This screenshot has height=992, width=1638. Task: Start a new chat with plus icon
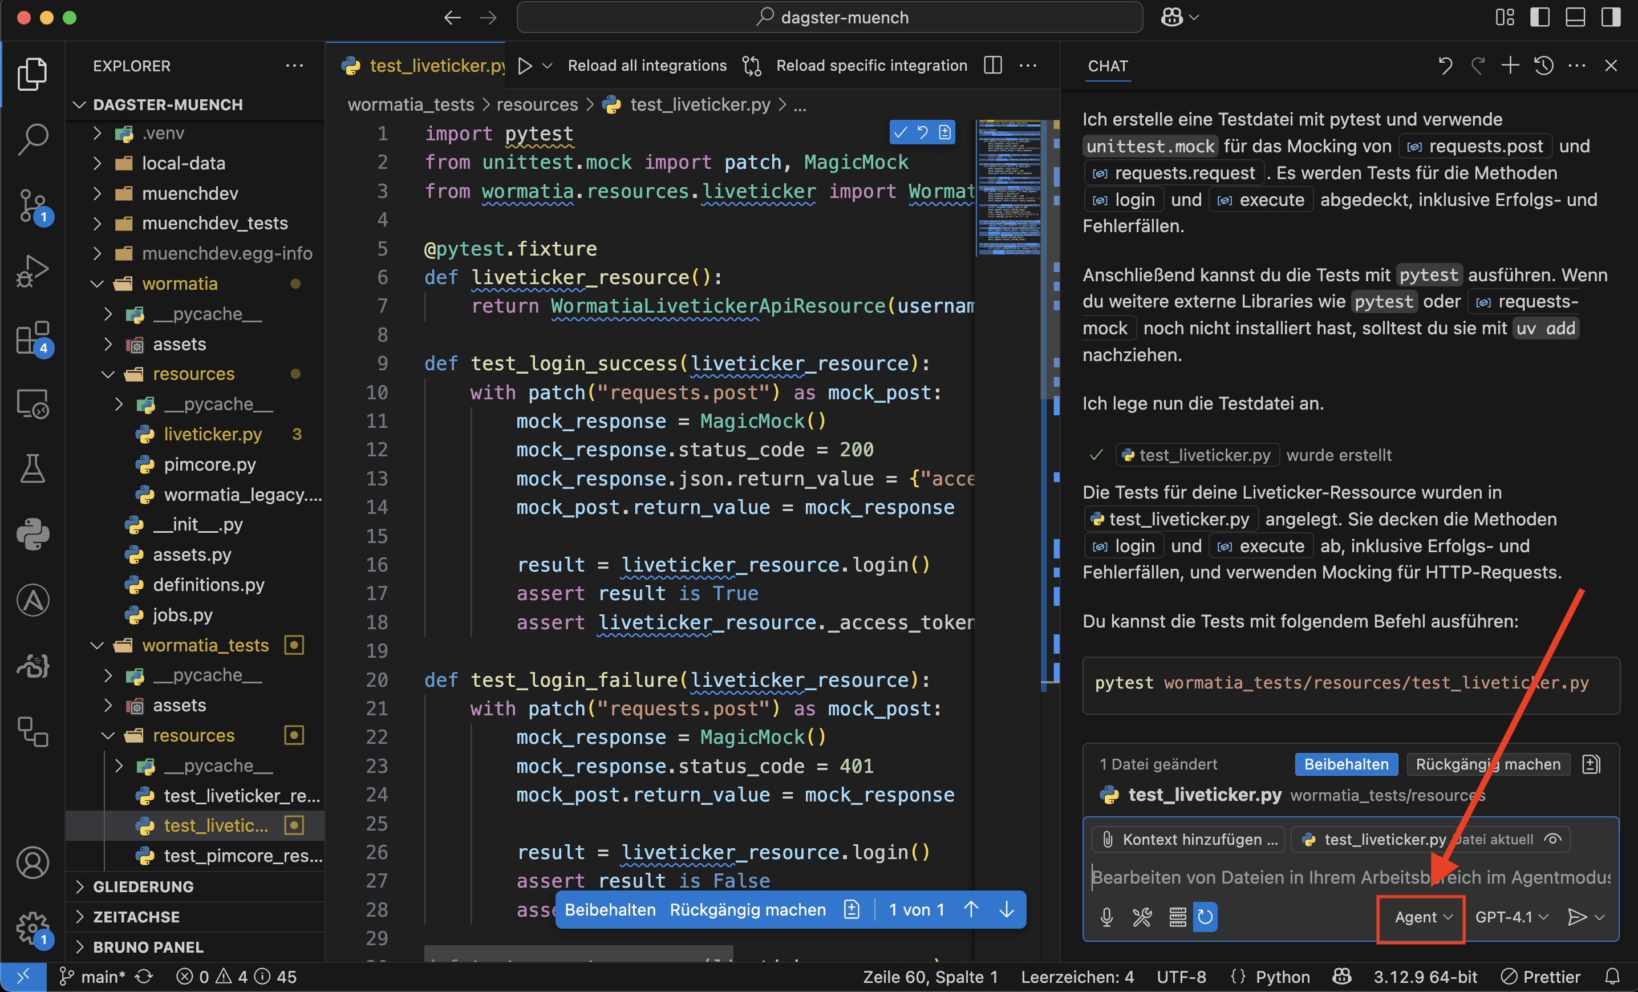(1510, 65)
